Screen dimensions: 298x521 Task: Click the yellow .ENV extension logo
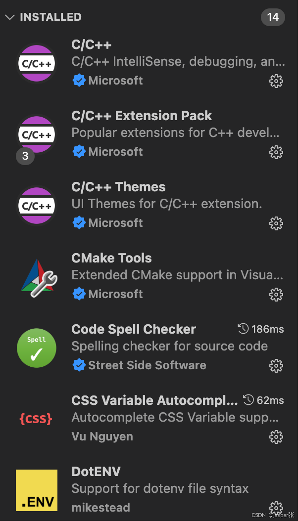pyautogui.click(x=37, y=490)
